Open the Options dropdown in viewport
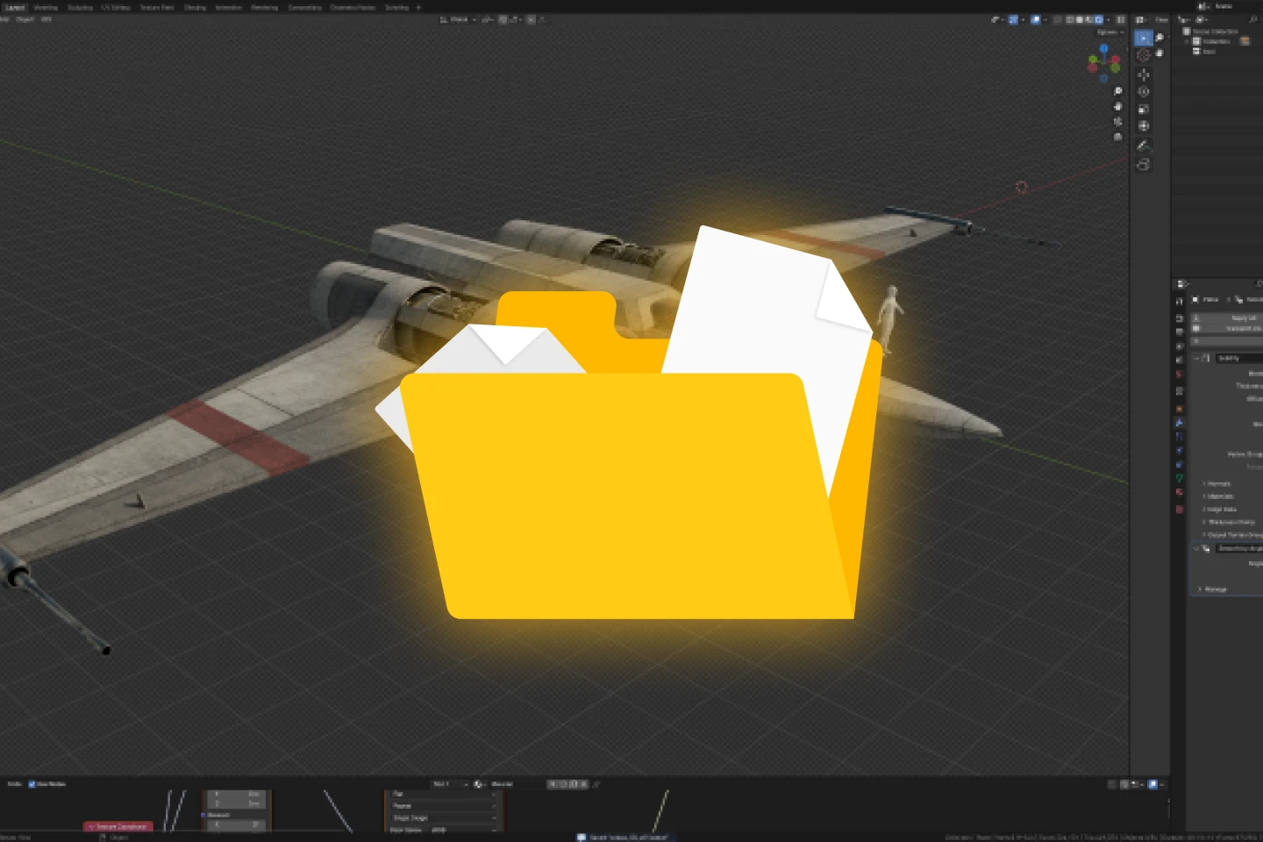Viewport: 1263px width, 842px height. [x=1110, y=32]
